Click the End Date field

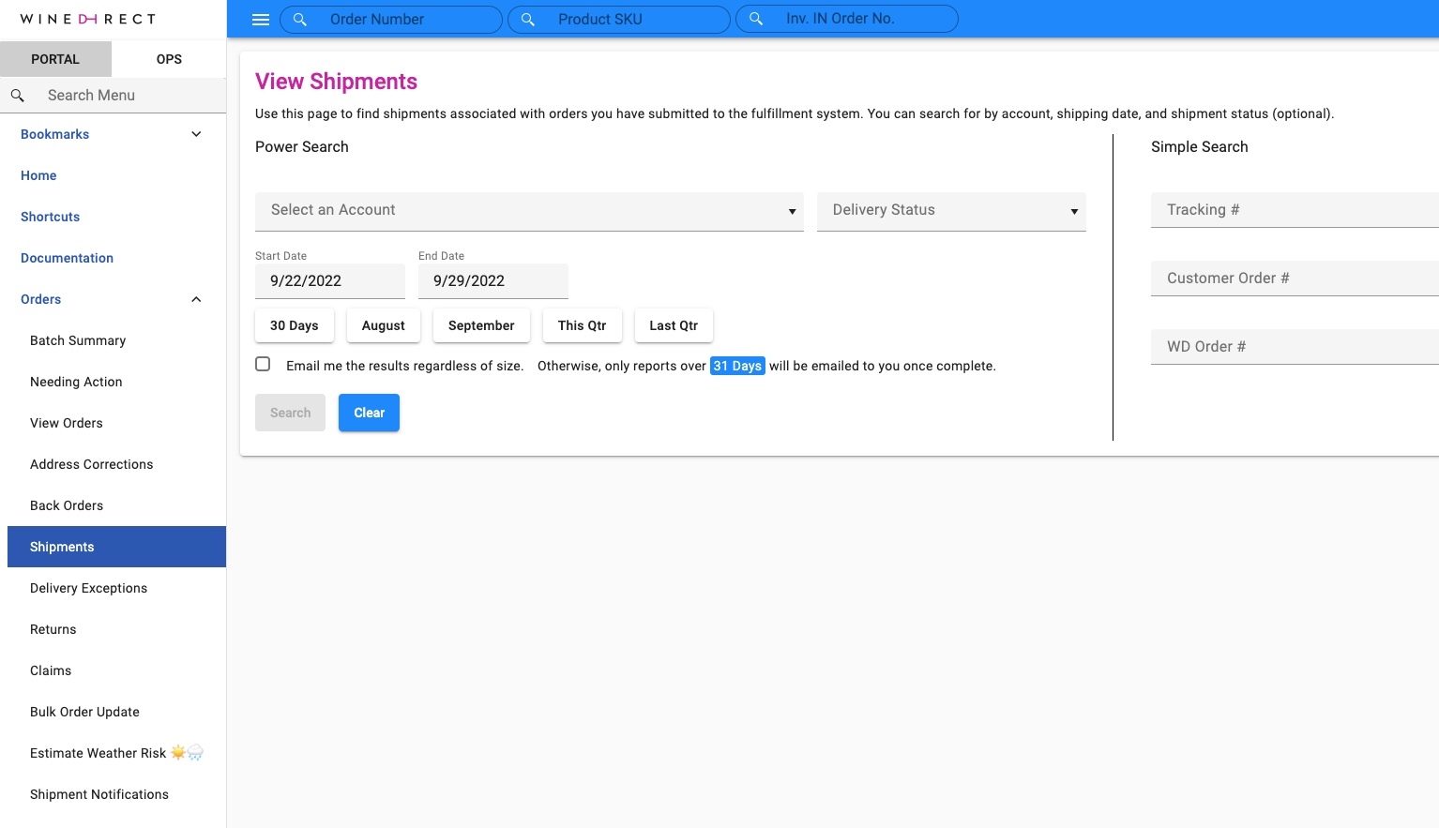pos(493,280)
